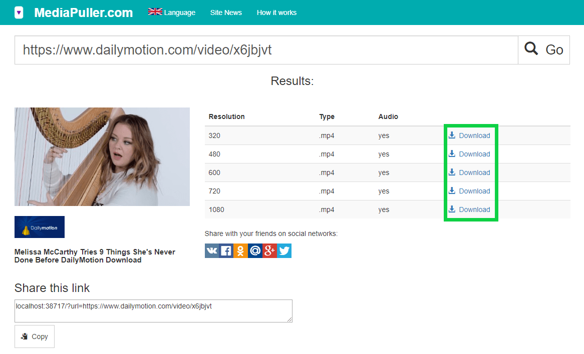The image size is (584, 354).
Task: Click the MediaPuller logo icon
Action: click(19, 12)
